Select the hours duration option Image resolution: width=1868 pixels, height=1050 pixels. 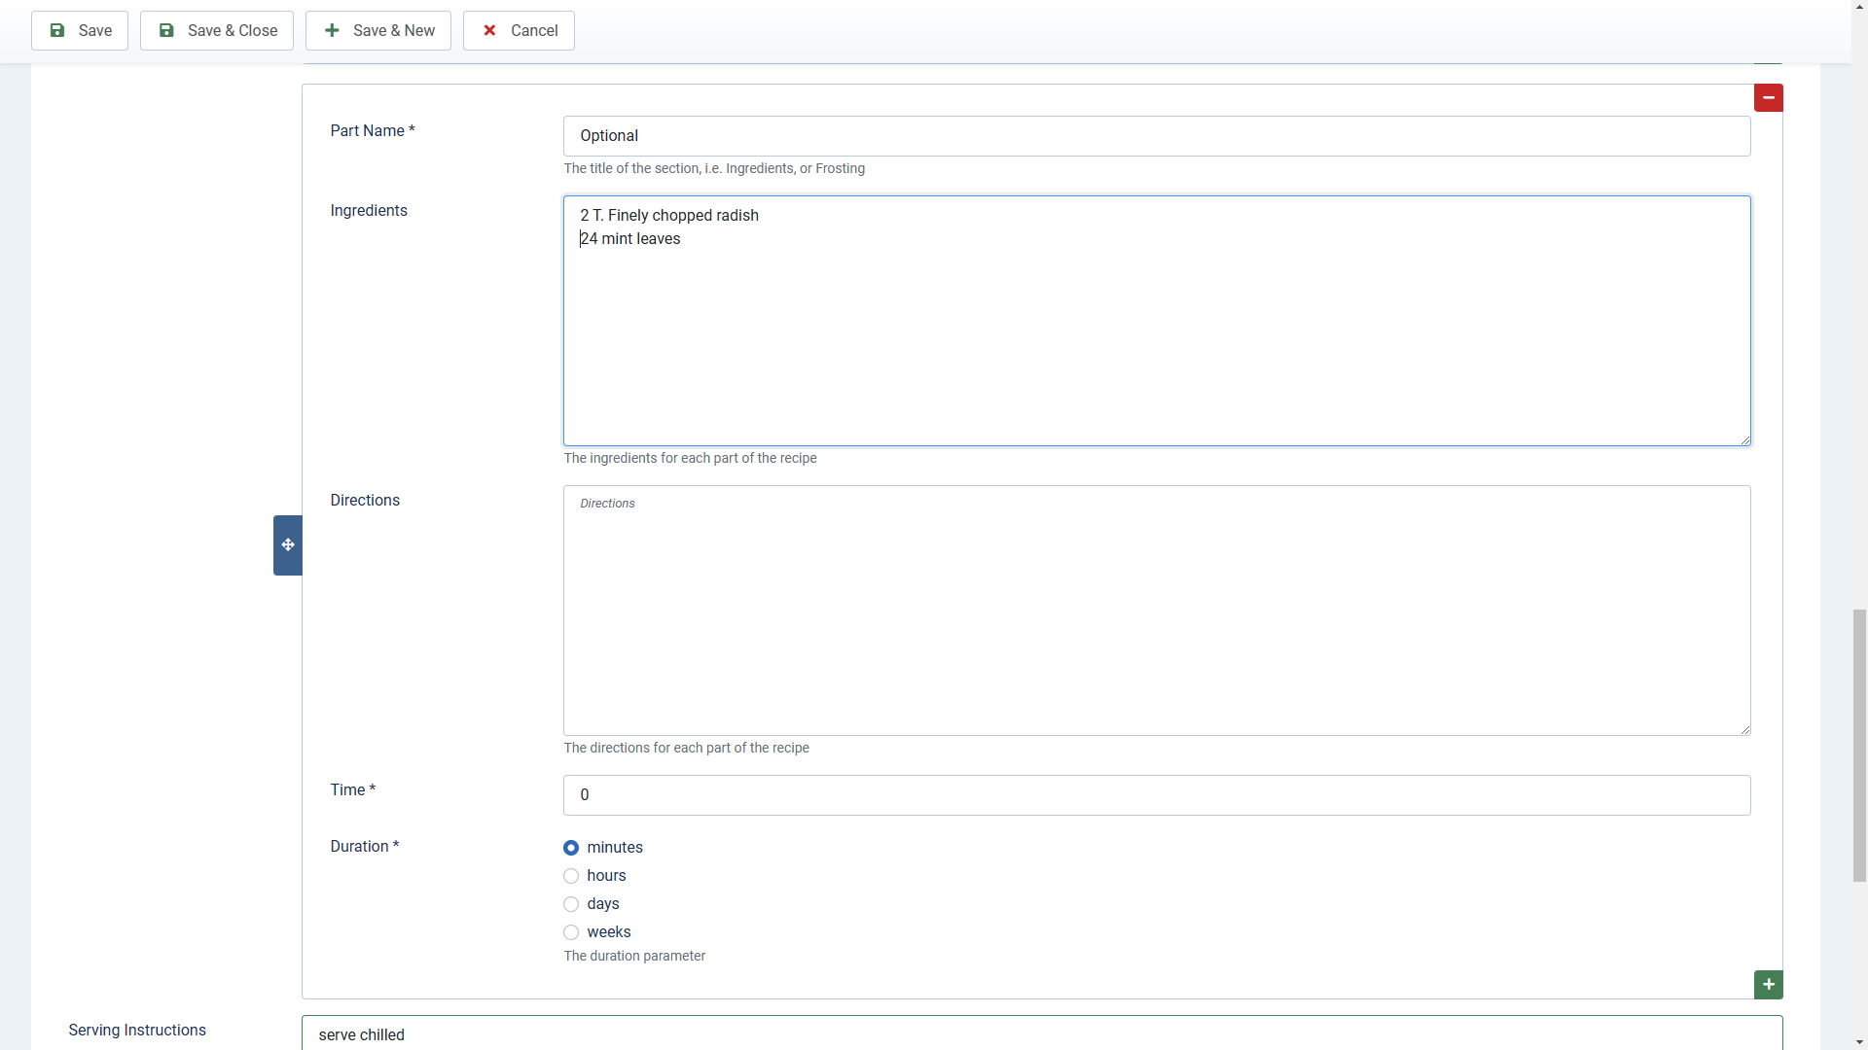[x=571, y=876]
